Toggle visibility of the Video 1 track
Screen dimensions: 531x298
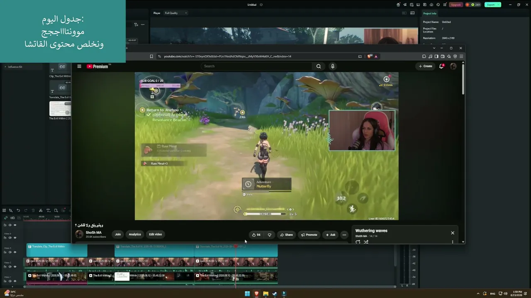(x=15, y=281)
